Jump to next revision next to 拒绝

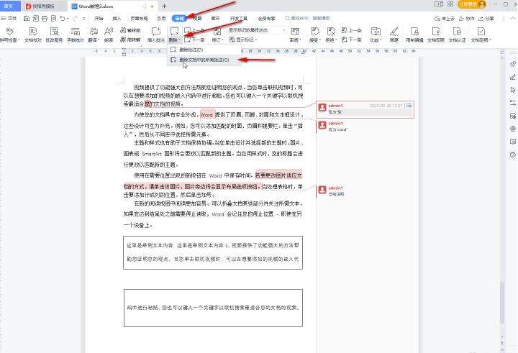pyautogui.click(x=352, y=40)
